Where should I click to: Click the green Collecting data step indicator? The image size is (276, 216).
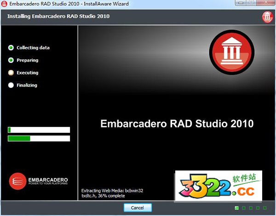11,48
